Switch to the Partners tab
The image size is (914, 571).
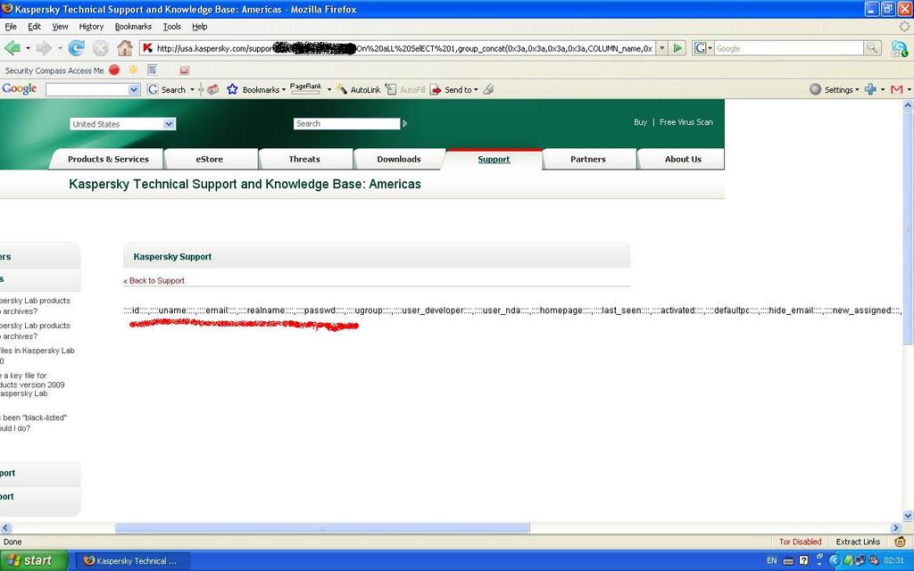pos(587,159)
